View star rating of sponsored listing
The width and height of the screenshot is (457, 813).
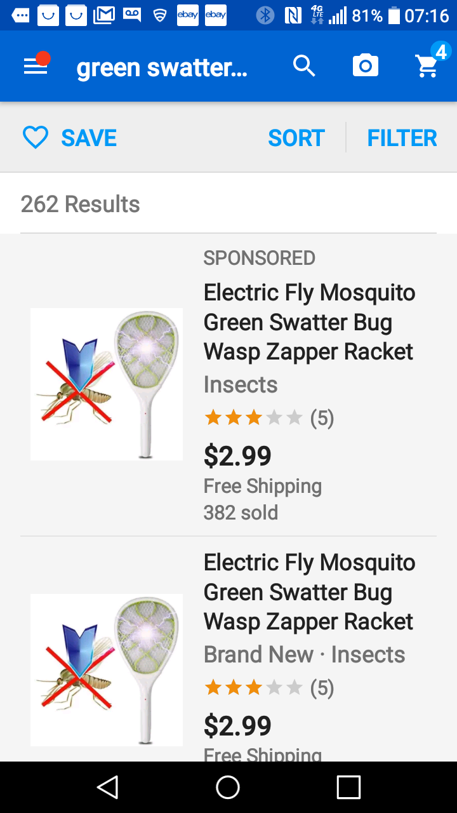253,418
